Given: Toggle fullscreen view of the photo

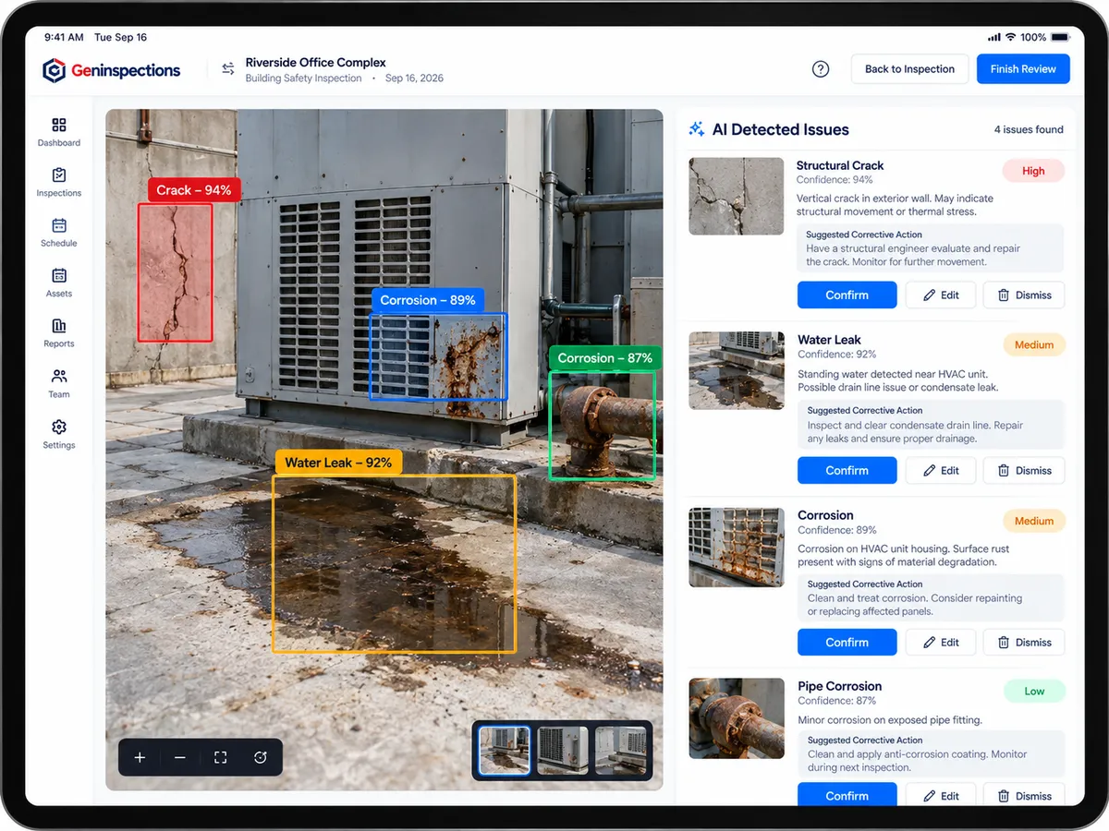Looking at the screenshot, I should click(x=220, y=757).
